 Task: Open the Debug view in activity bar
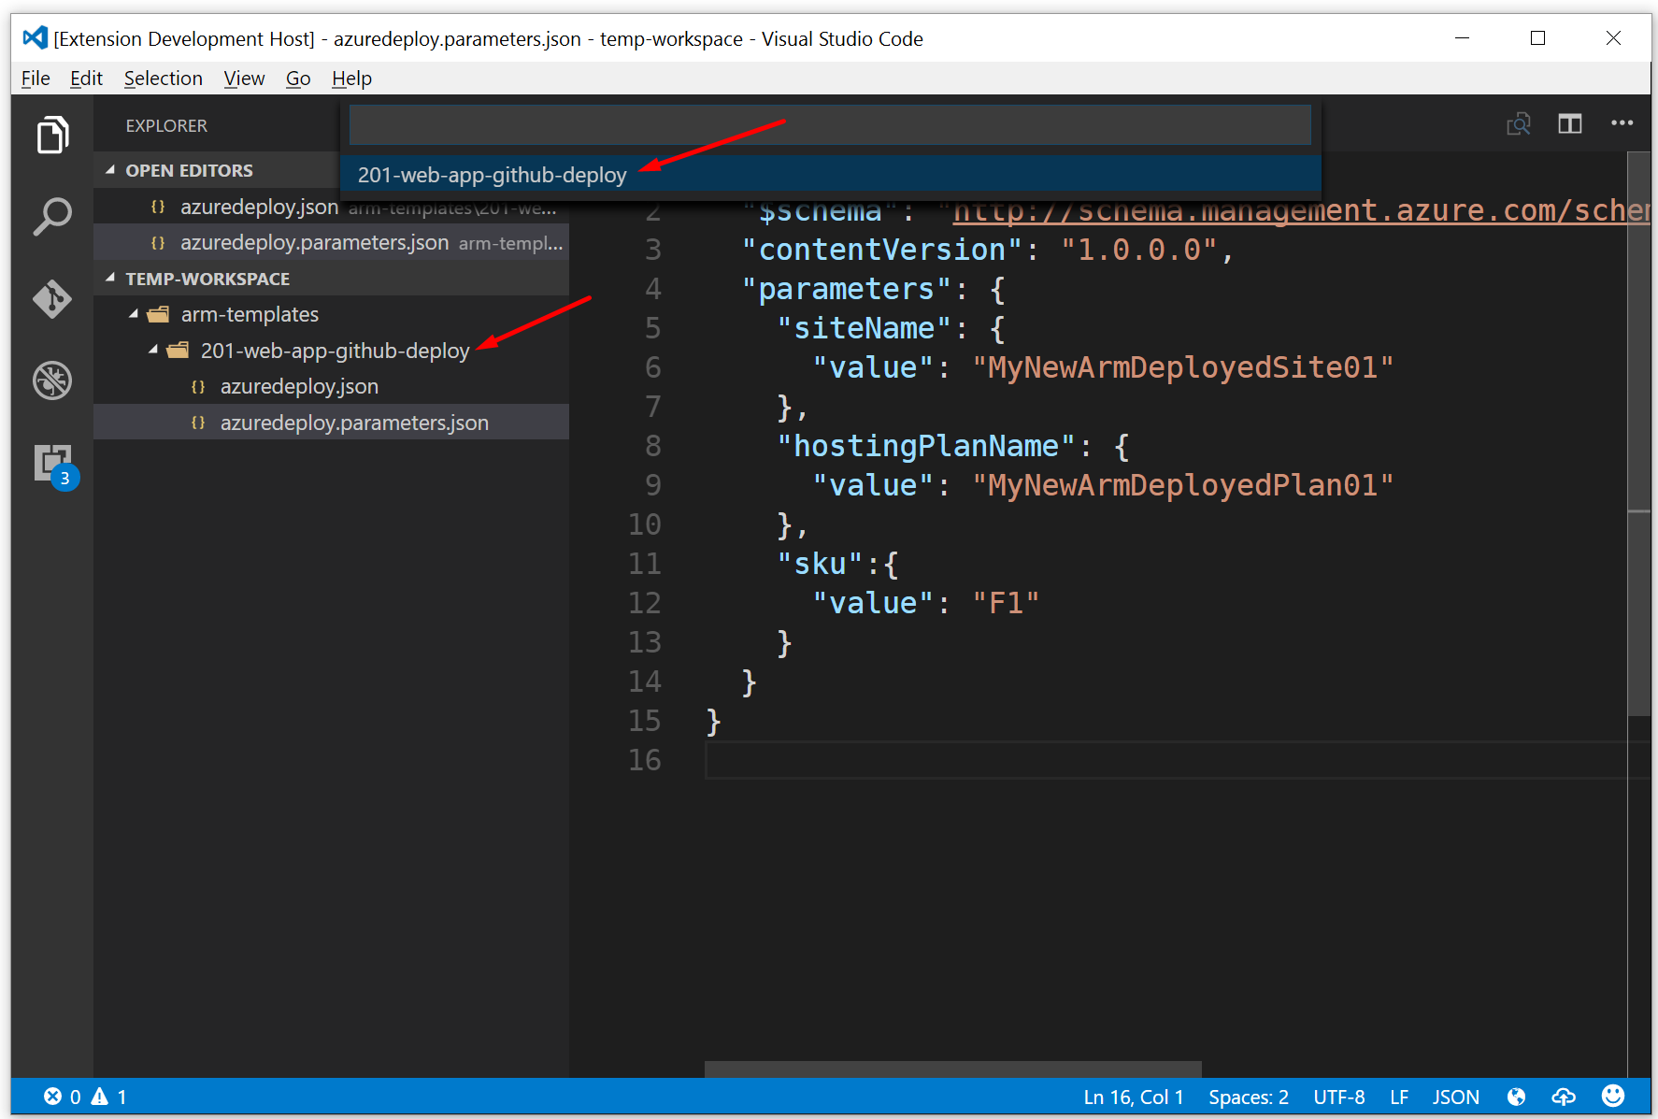(x=52, y=380)
